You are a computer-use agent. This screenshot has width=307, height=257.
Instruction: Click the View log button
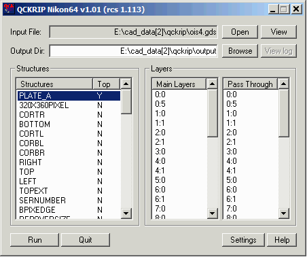pyautogui.click(x=278, y=51)
